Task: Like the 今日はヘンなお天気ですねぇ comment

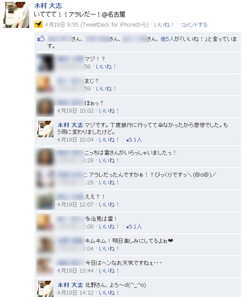Action: coord(109,271)
